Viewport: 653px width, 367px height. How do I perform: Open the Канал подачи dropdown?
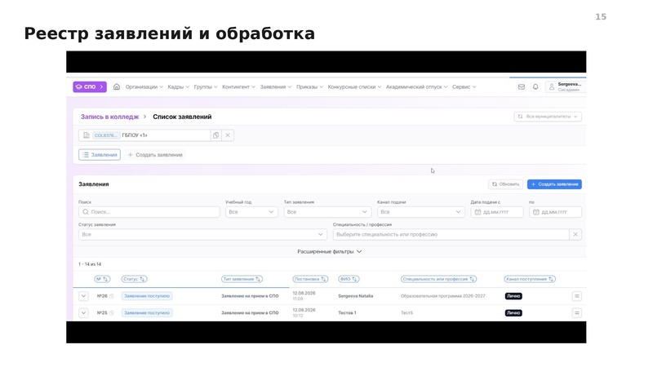(421, 212)
